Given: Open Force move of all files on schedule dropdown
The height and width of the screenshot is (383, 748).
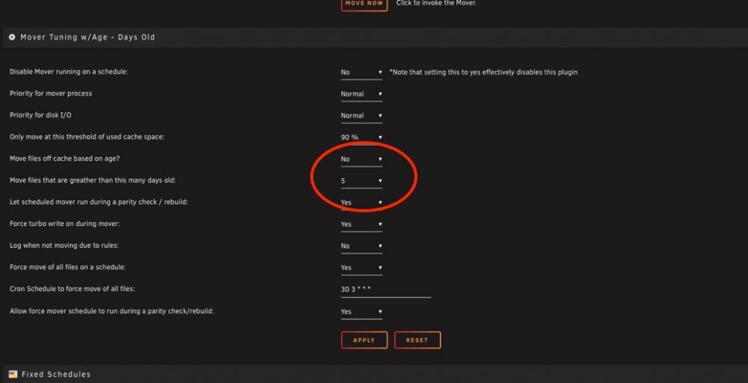Looking at the screenshot, I should pyautogui.click(x=361, y=268).
